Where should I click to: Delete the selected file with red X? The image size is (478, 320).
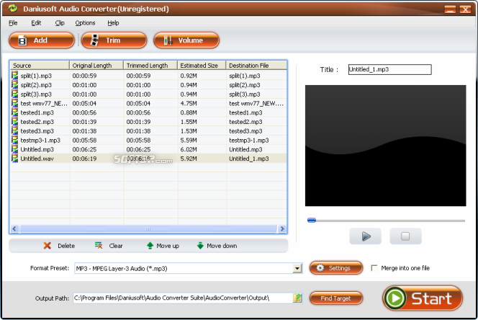[59, 246]
